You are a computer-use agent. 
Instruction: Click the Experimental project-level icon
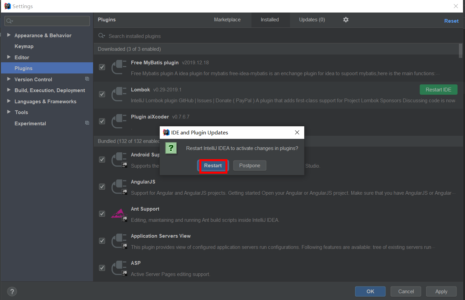pos(87,123)
